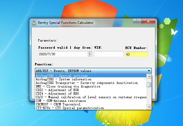Select Airbag/SRS - System information
183x126 pixels.
point(91,79)
